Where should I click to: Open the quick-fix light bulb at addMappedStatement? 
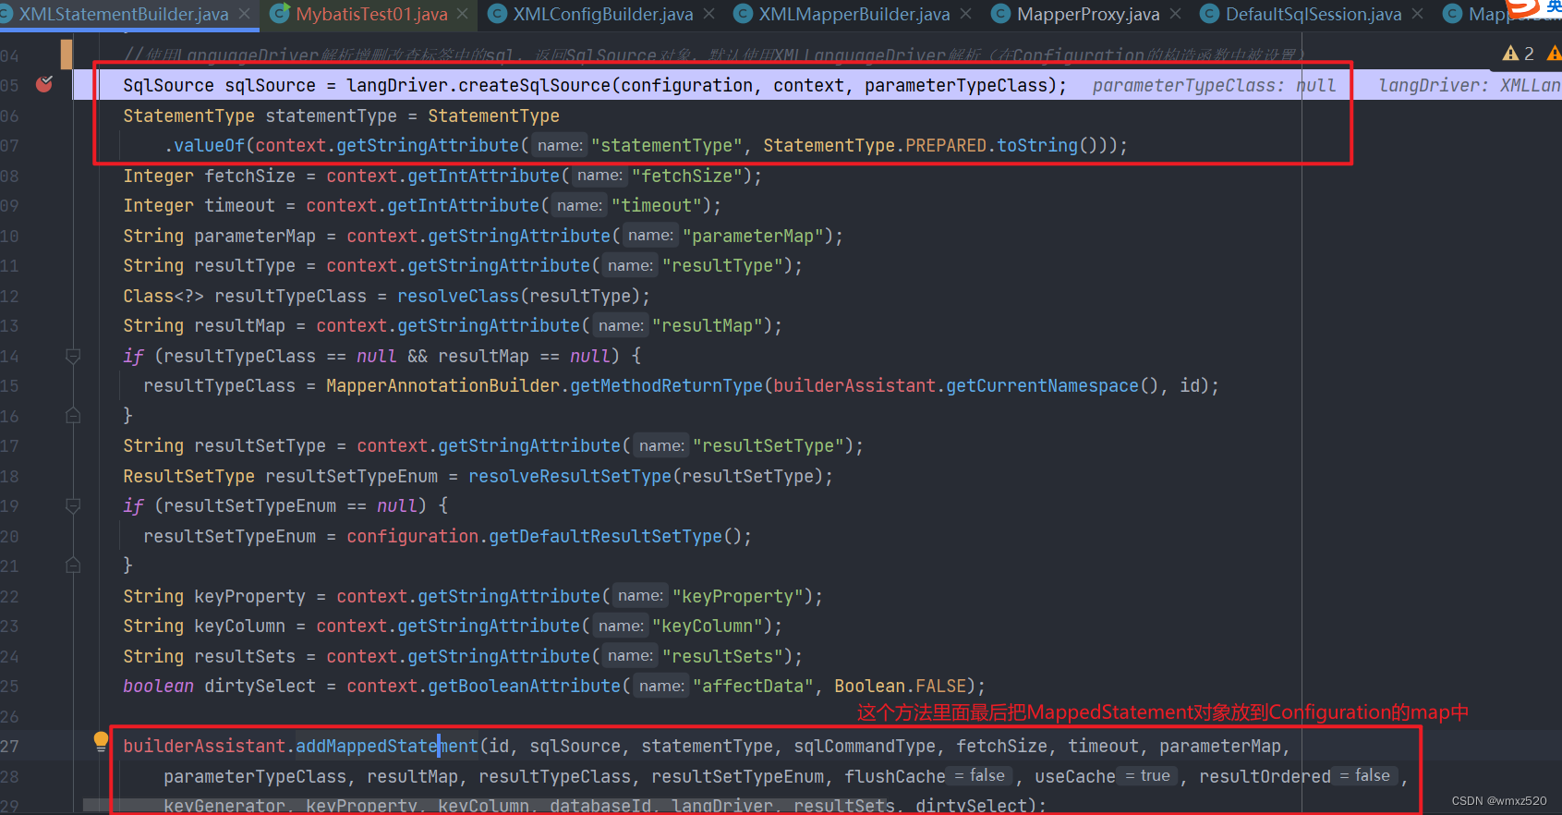101,741
